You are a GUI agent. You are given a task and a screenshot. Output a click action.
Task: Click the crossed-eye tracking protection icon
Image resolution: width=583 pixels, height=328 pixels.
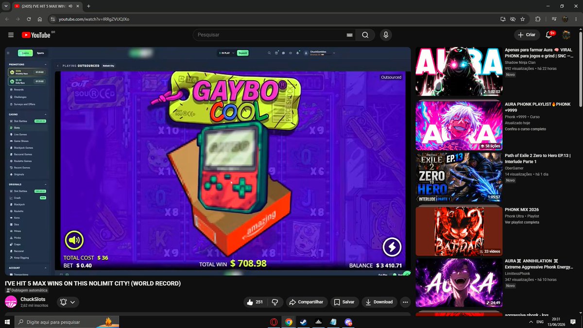pos(513,19)
